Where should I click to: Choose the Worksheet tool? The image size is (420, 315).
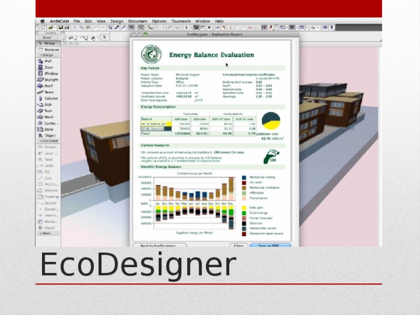(48, 222)
